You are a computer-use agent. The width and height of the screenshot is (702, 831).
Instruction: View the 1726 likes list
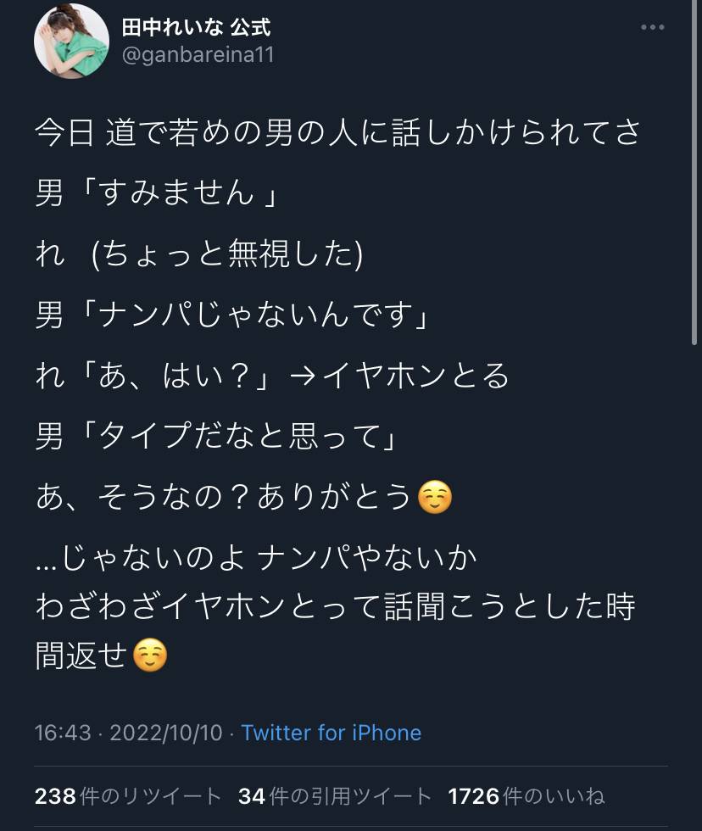pos(526,796)
